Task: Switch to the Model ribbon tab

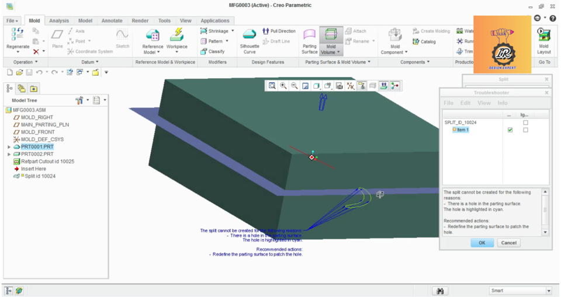Action: 85,21
